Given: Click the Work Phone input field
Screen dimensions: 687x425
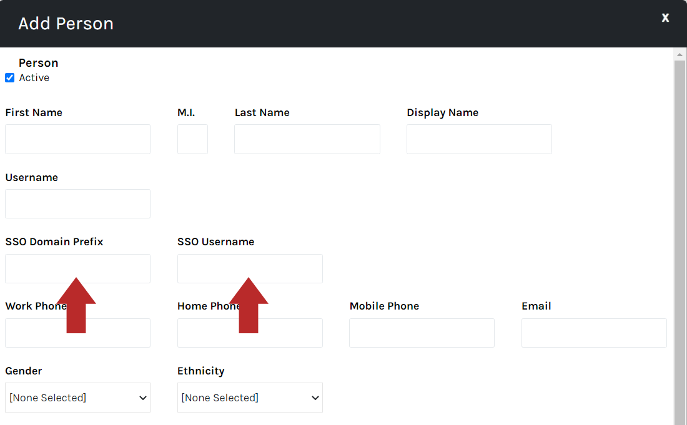Looking at the screenshot, I should [x=77, y=333].
